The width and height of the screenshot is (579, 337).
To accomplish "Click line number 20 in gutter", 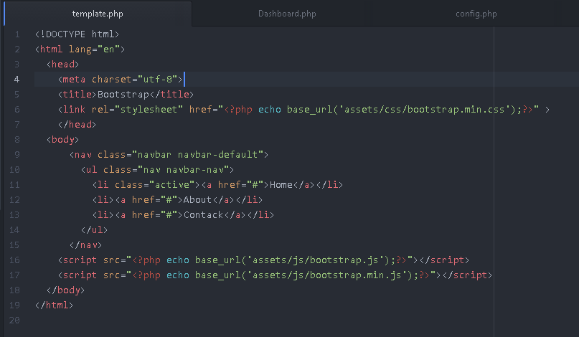I will pos(14,321).
